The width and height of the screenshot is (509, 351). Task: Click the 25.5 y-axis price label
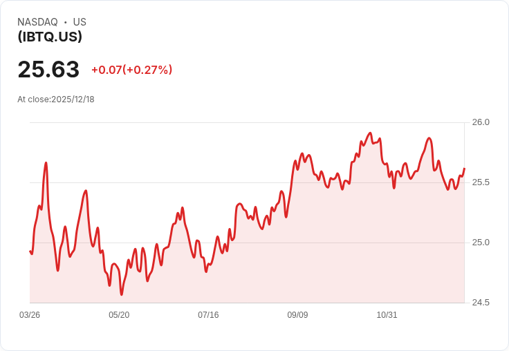coord(481,182)
